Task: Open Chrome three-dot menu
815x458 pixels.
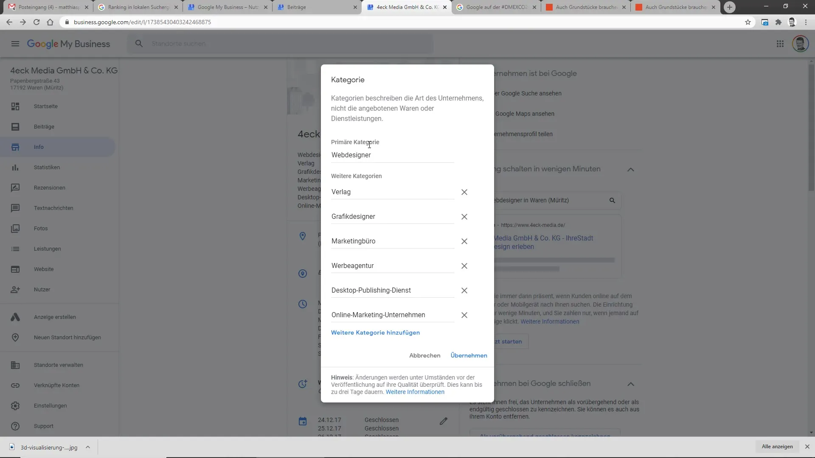Action: coord(806,22)
